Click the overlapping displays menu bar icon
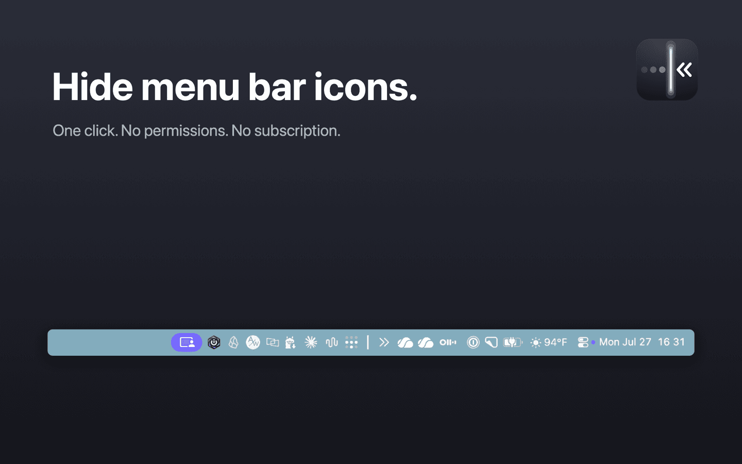Screen dimensions: 742x464 pos(273,342)
